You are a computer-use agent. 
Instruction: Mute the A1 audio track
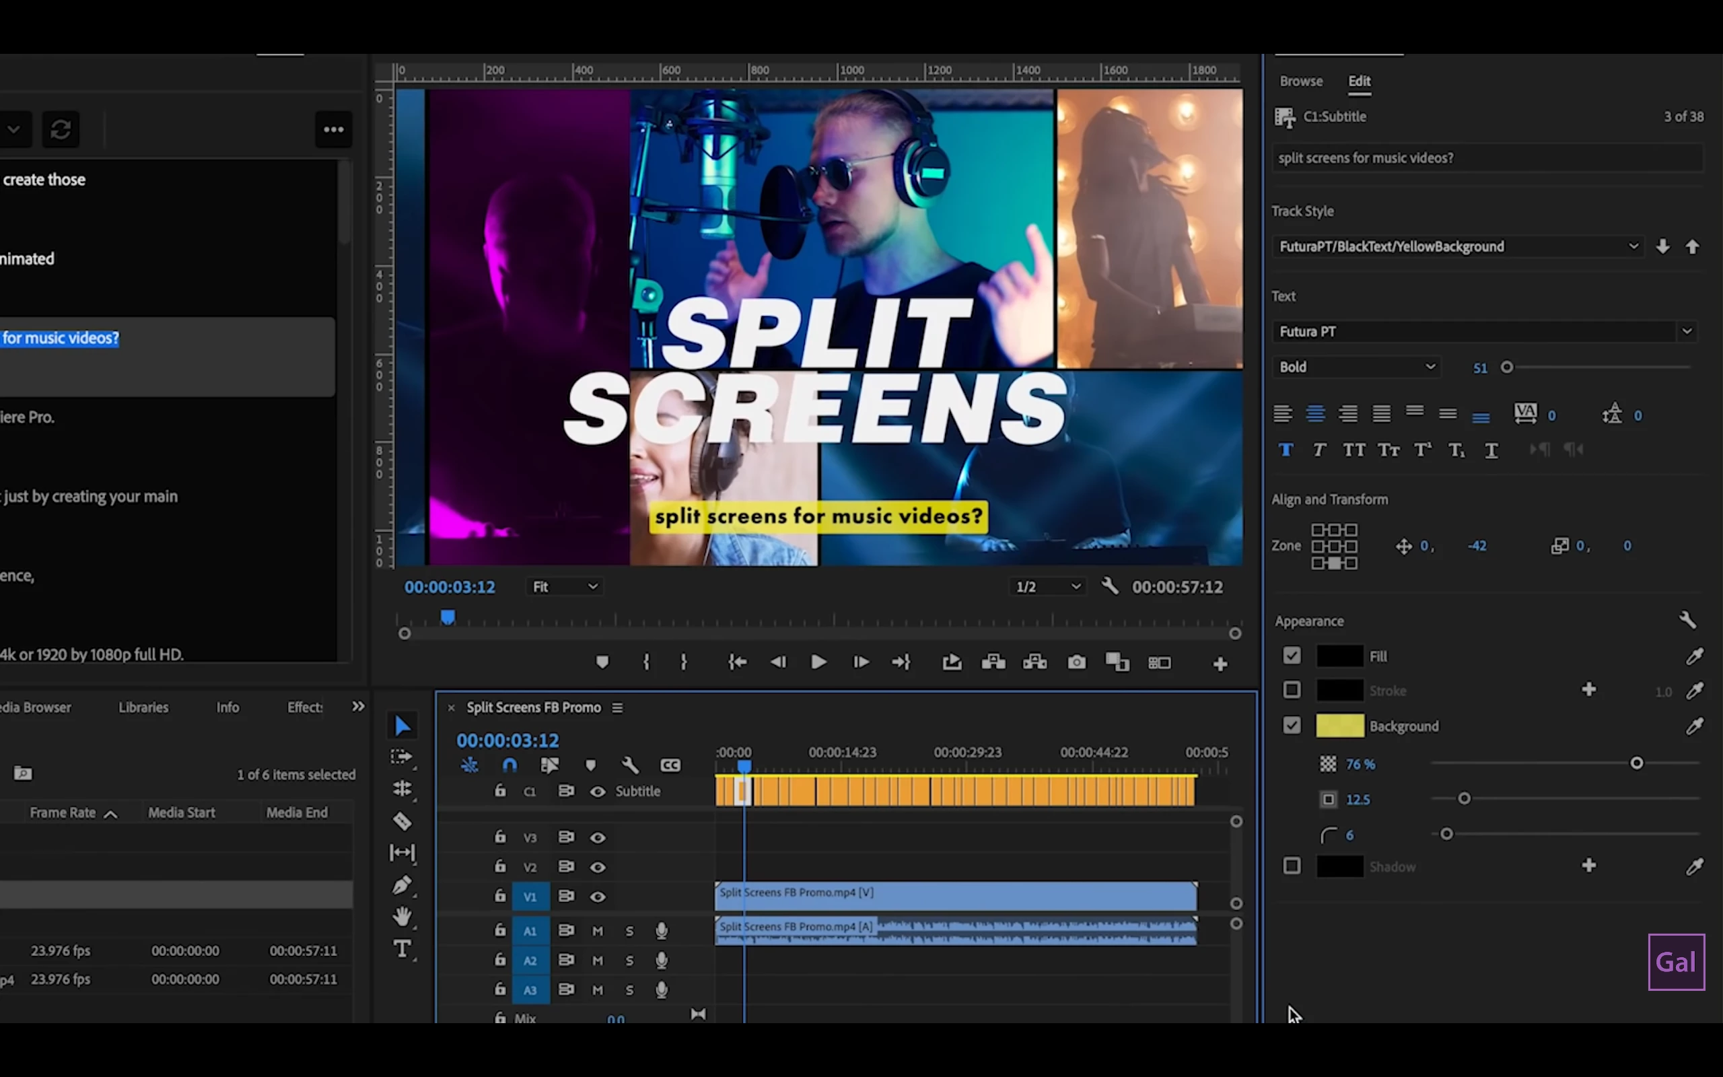598,931
